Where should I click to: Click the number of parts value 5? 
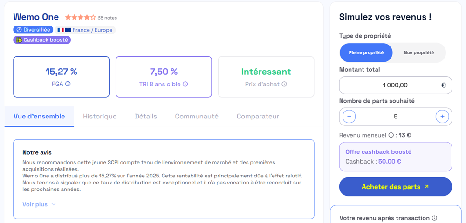coord(396,117)
